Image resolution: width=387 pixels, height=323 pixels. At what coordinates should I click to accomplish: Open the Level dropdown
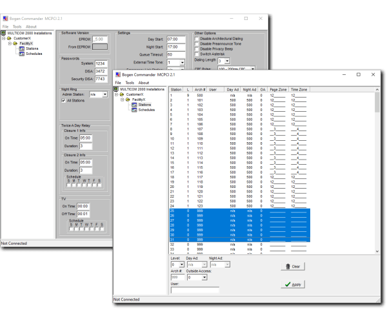click(182, 265)
